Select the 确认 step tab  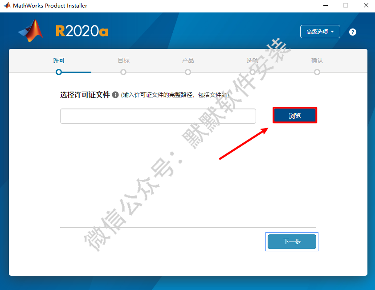[317, 60]
